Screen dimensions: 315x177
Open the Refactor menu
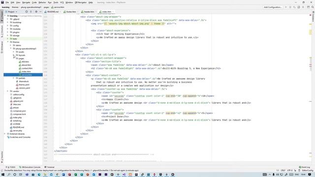pos(42,2)
